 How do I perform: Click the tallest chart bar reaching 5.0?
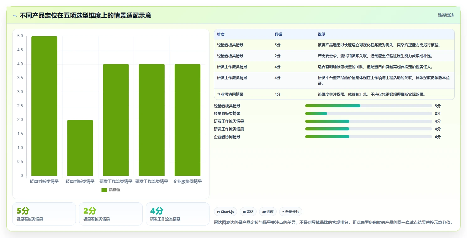(x=44, y=106)
